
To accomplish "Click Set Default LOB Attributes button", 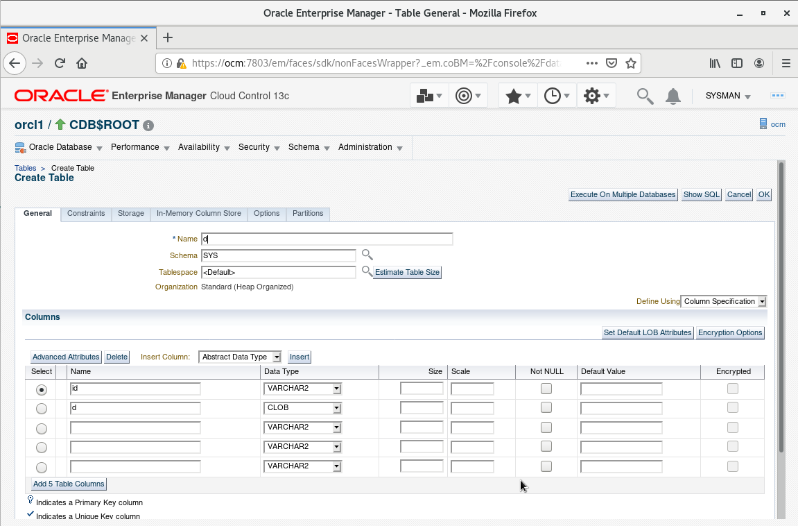I will pos(648,332).
